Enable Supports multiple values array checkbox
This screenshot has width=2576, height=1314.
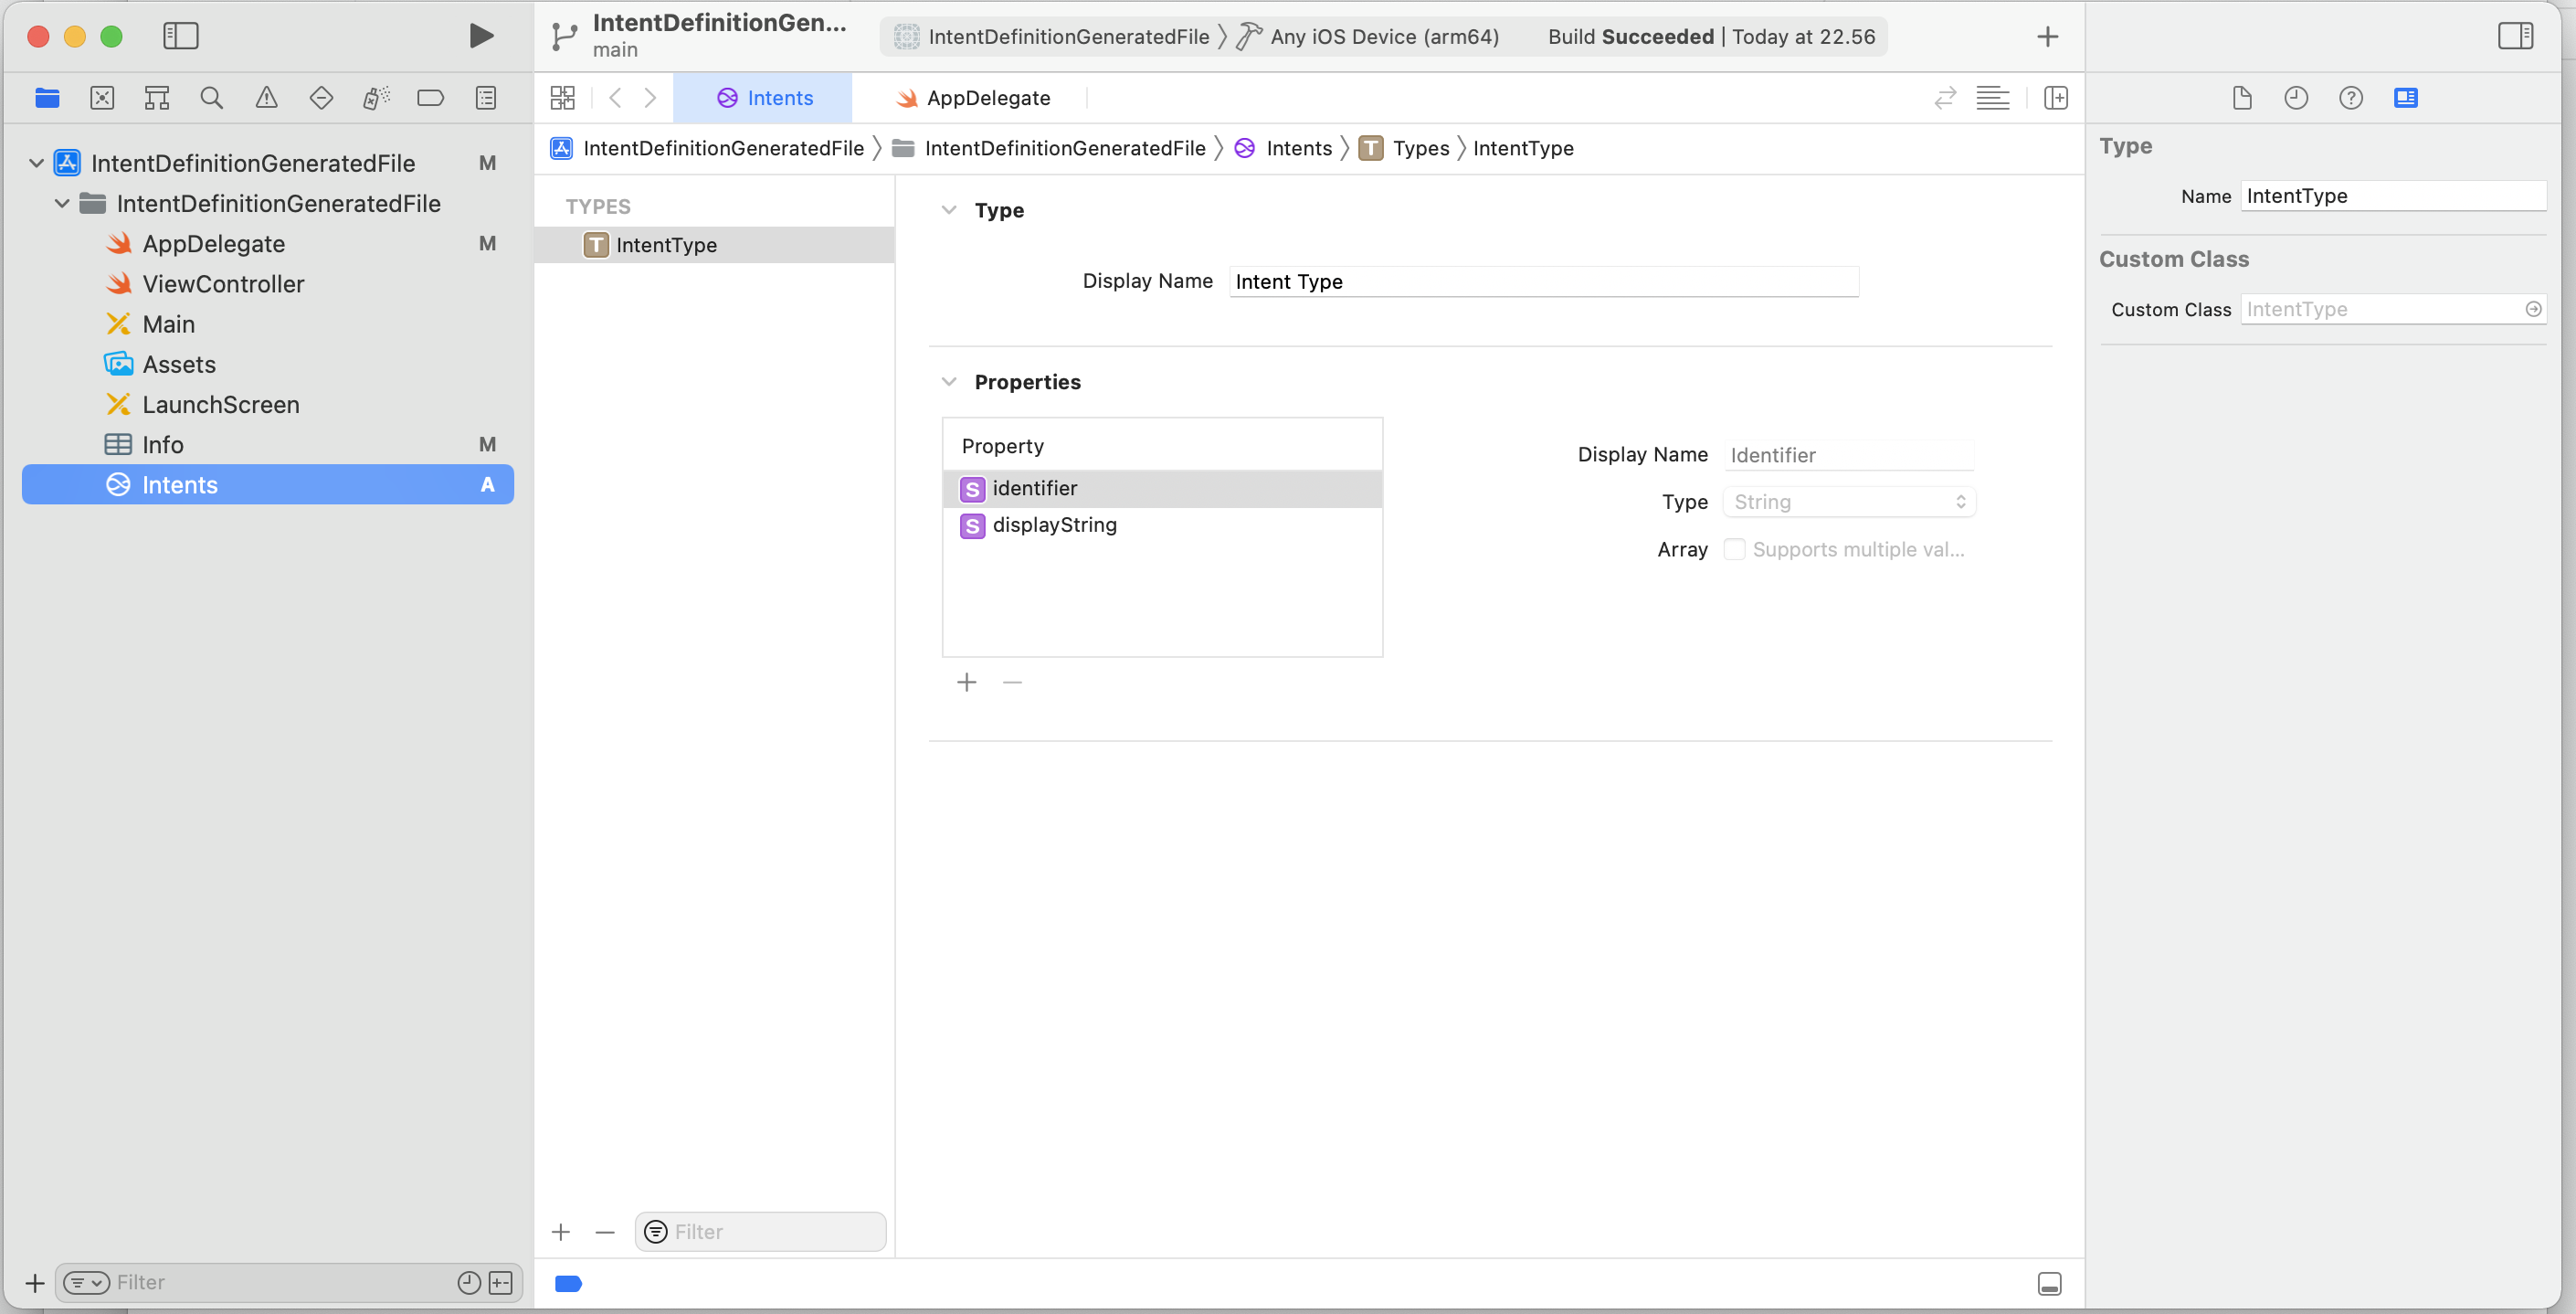click(x=1735, y=549)
